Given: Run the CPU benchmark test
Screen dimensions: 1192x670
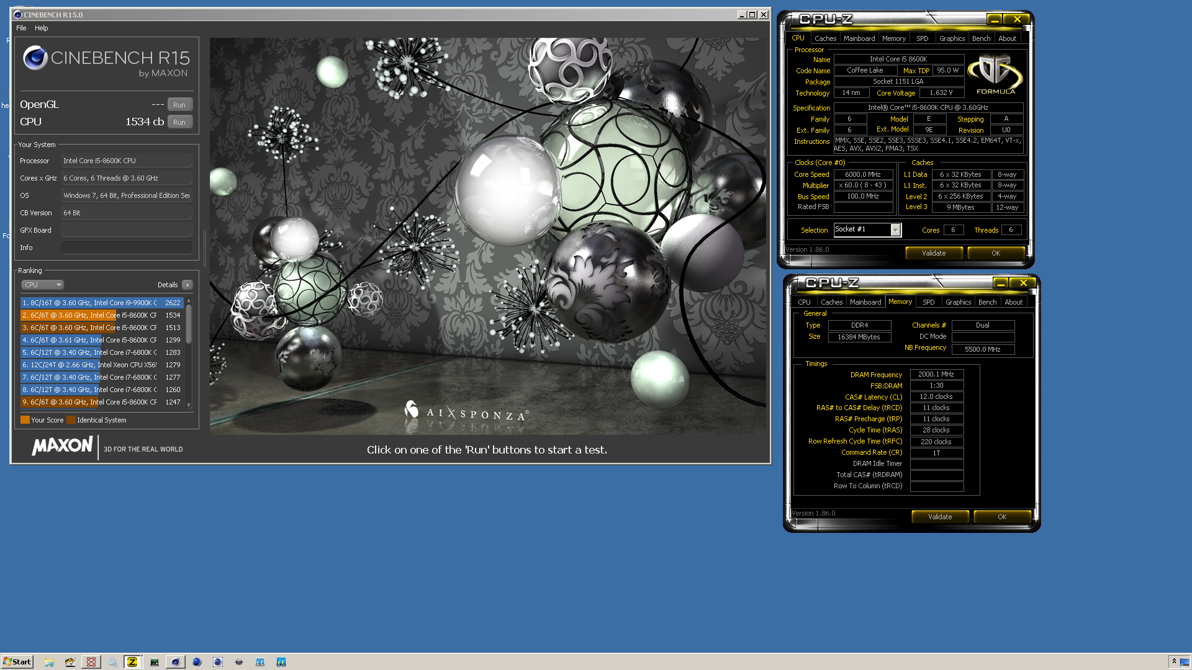Looking at the screenshot, I should 179,122.
